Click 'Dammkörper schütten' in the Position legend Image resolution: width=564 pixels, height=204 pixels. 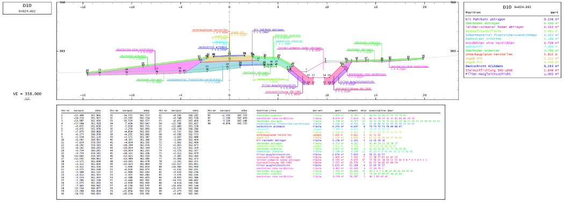pyautogui.click(x=483, y=39)
